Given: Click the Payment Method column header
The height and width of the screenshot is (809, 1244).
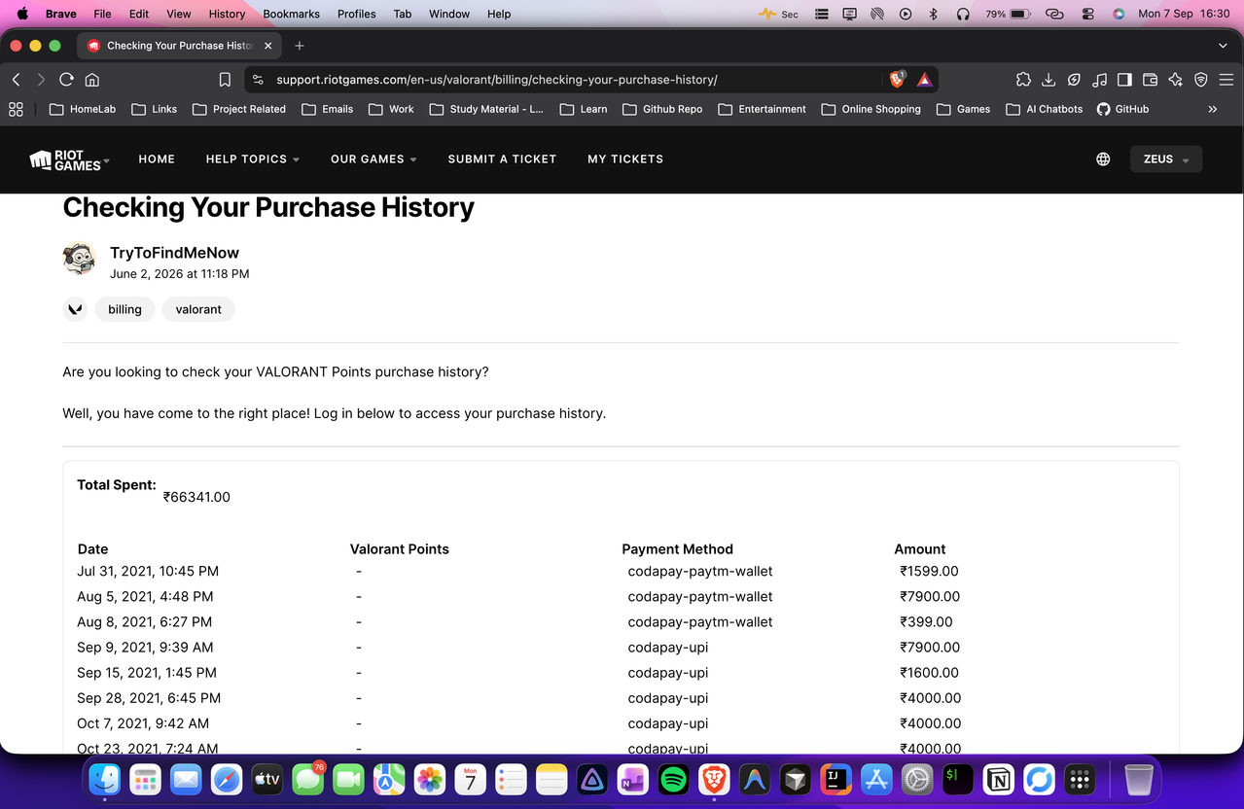Looking at the screenshot, I should 677,548.
